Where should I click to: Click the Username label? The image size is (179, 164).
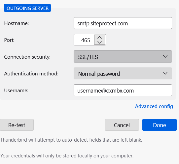[16, 91]
